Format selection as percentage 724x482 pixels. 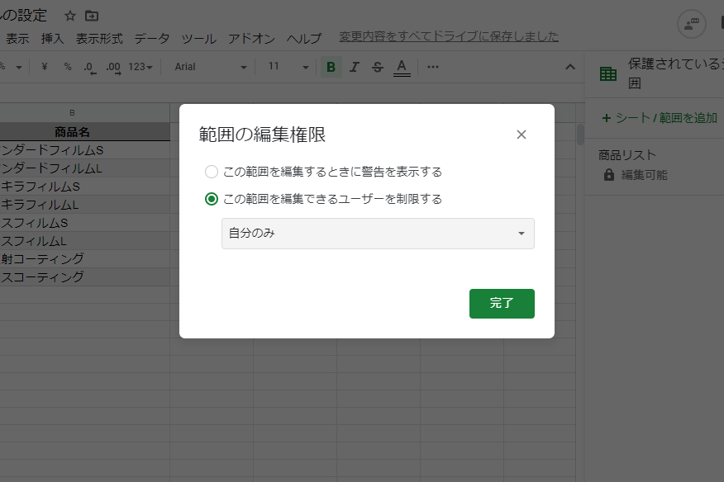[x=68, y=67]
